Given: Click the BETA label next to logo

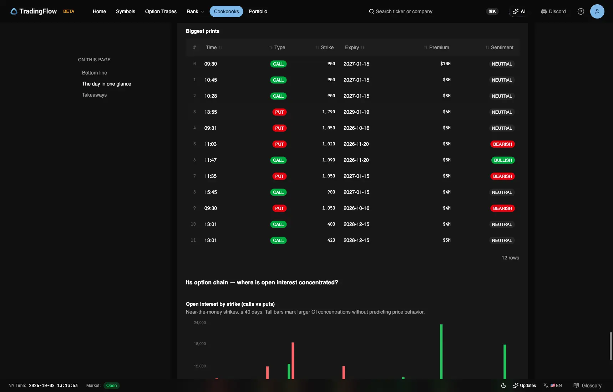Looking at the screenshot, I should pyautogui.click(x=69, y=11).
